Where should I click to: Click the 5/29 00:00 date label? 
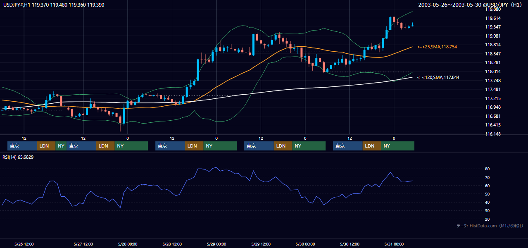[x=216, y=244]
